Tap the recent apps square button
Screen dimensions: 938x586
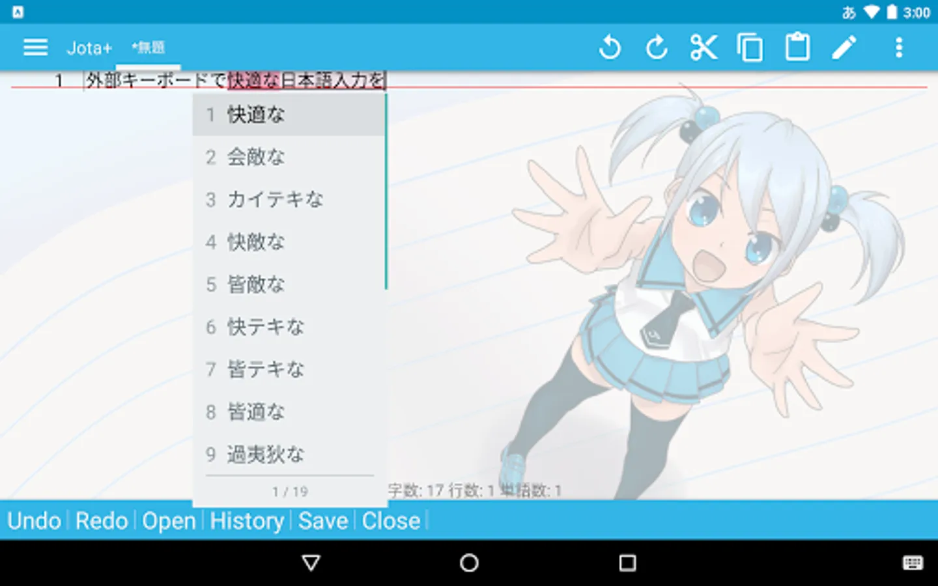[627, 563]
